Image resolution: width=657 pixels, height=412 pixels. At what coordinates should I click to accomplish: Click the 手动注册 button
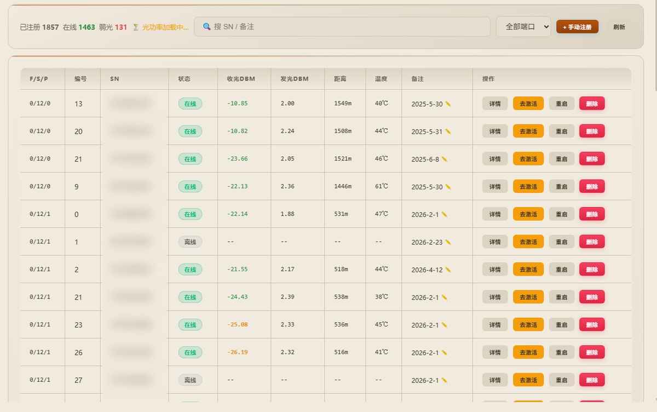[577, 27]
